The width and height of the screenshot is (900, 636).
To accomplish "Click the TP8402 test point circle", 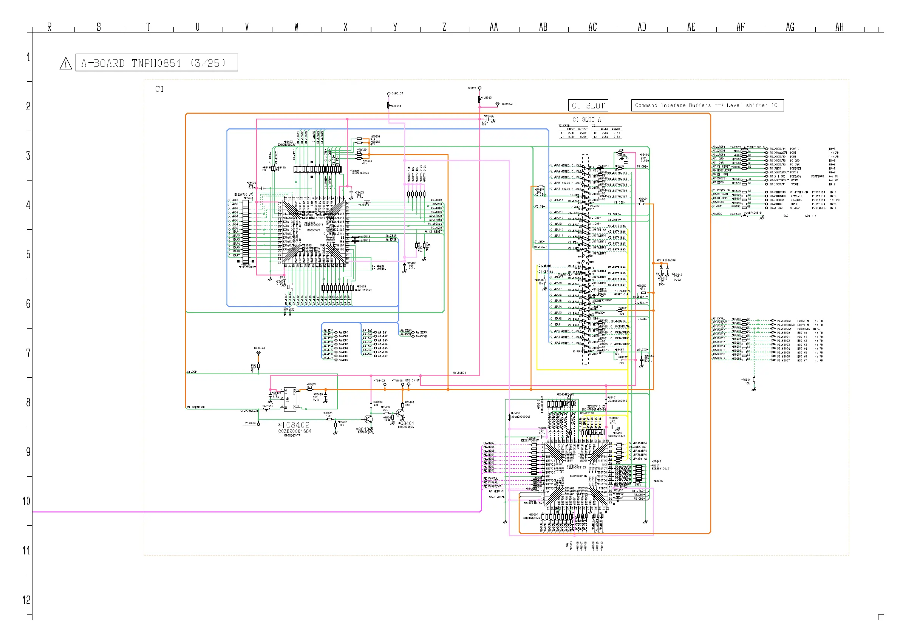I will point(385,384).
